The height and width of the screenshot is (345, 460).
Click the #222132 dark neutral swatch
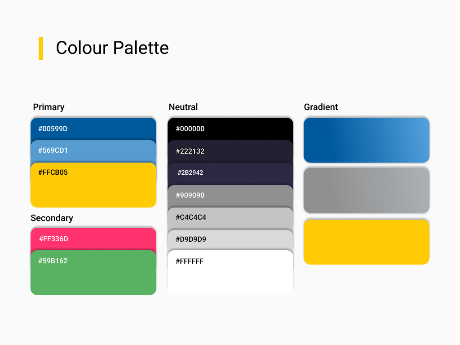pos(230,151)
